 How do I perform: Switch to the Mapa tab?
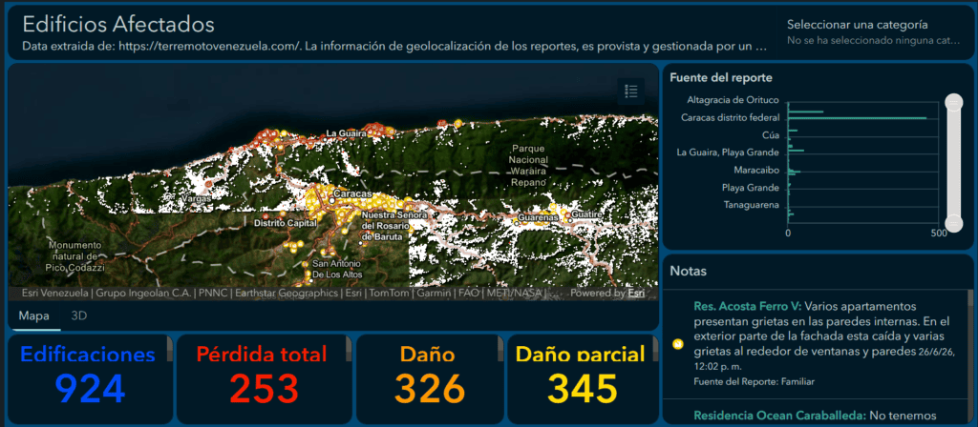tap(33, 315)
